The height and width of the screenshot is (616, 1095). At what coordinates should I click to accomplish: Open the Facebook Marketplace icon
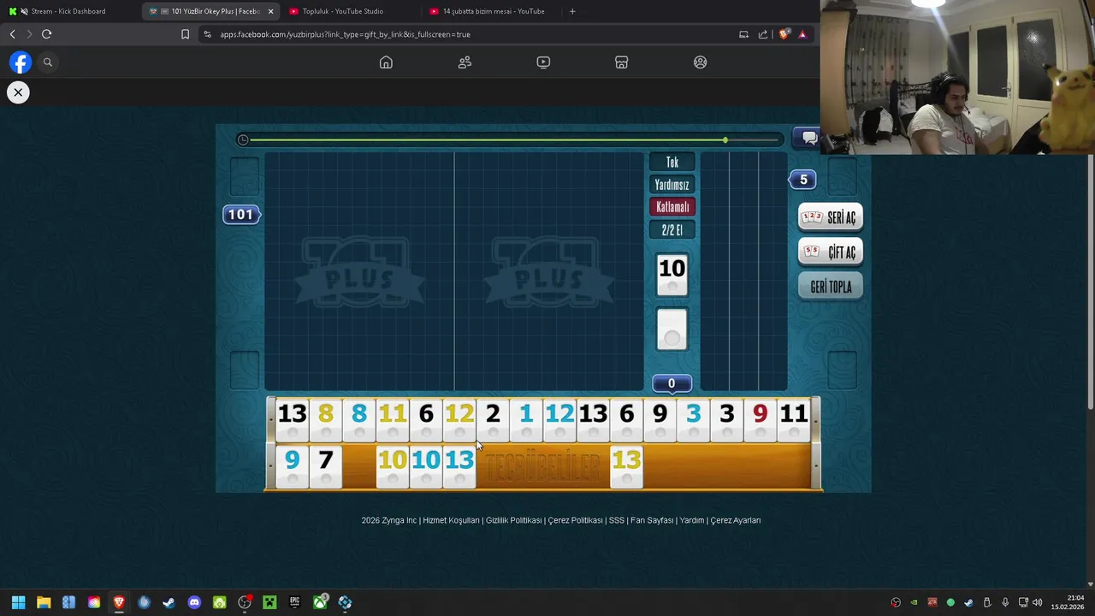click(622, 62)
